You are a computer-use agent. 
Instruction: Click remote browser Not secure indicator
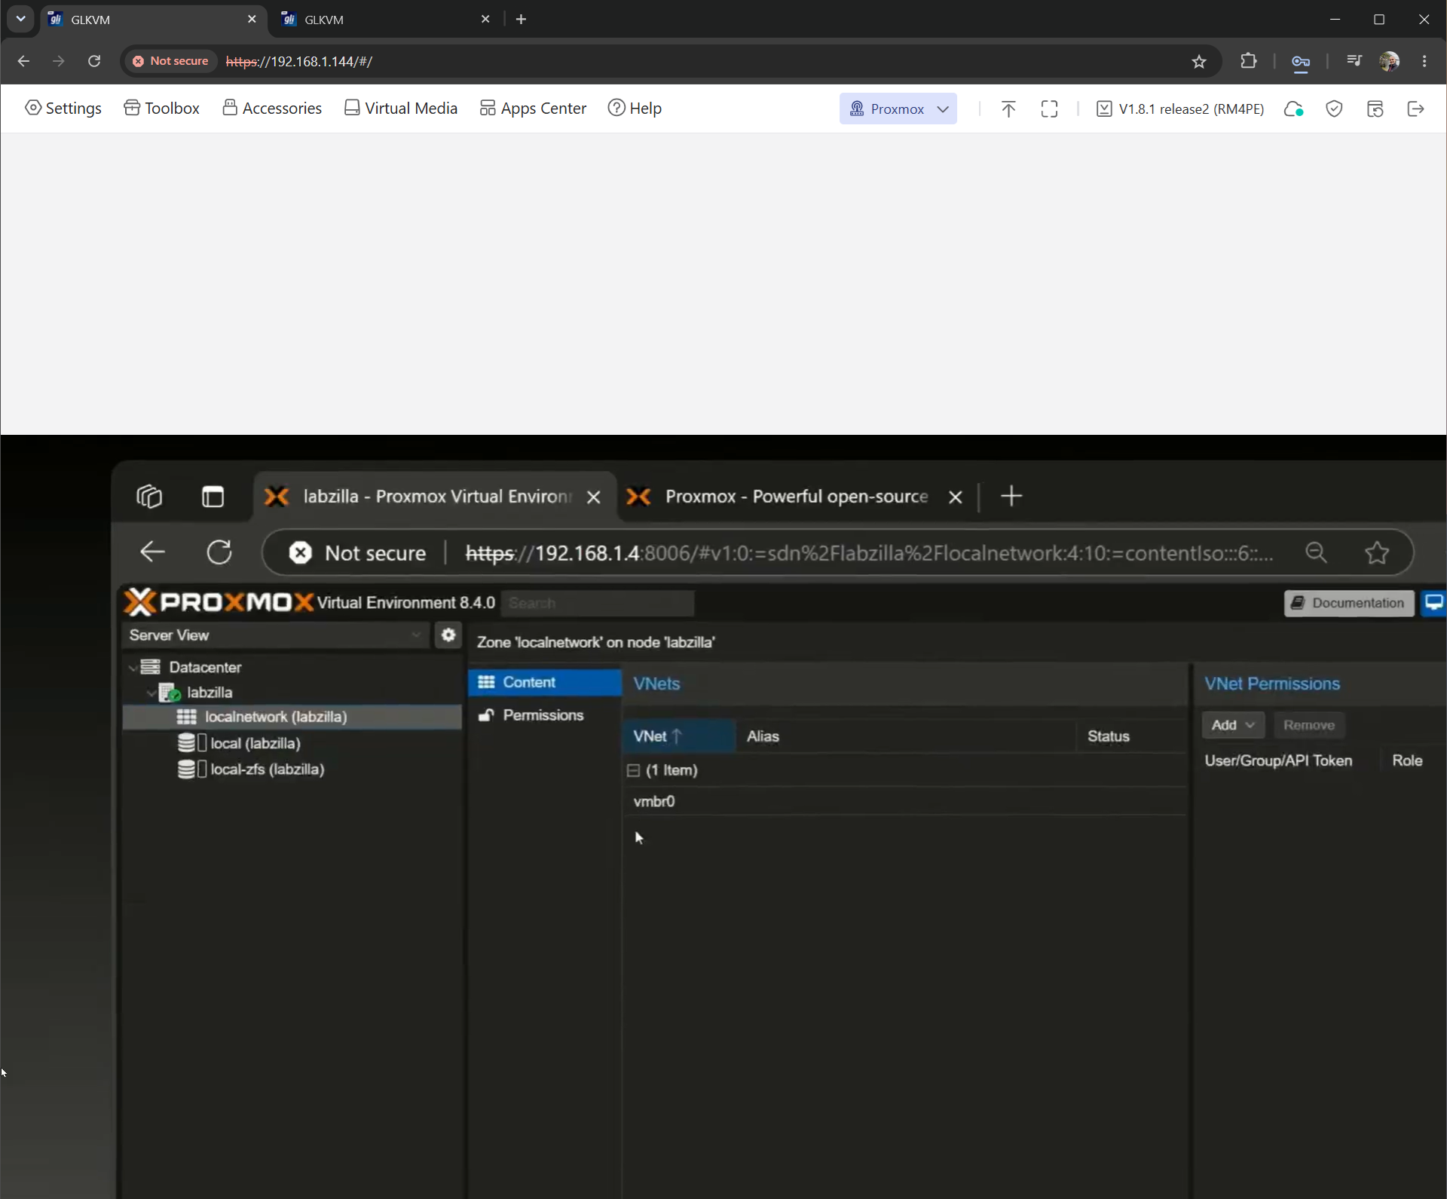(x=358, y=553)
